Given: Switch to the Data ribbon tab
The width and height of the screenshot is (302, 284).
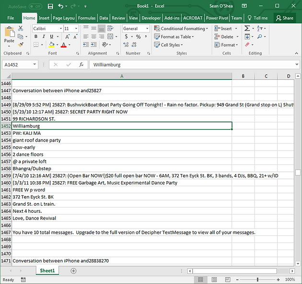Looking at the screenshot, I should 104,18.
